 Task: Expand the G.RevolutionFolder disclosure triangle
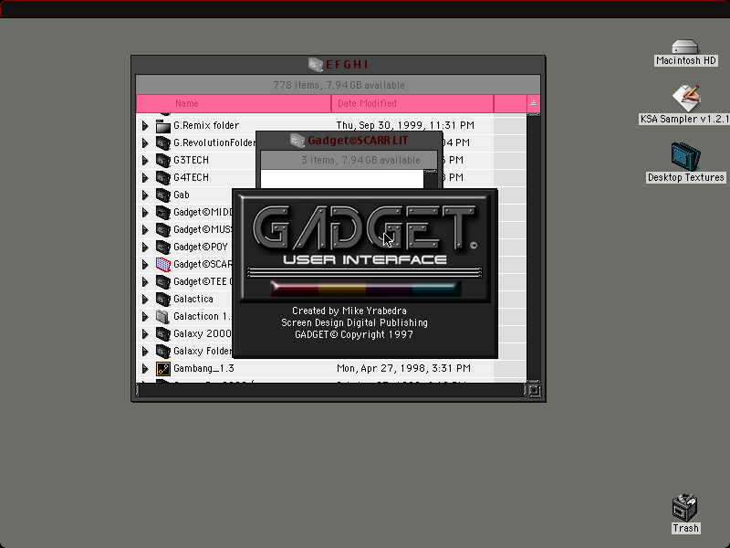click(145, 143)
